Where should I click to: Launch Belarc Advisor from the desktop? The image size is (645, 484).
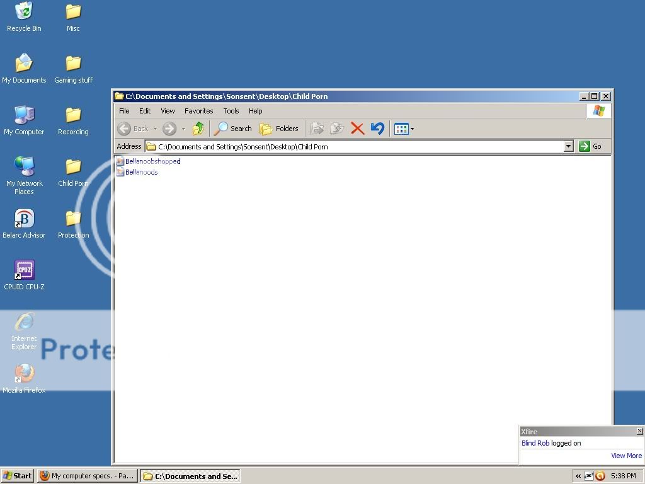24,219
